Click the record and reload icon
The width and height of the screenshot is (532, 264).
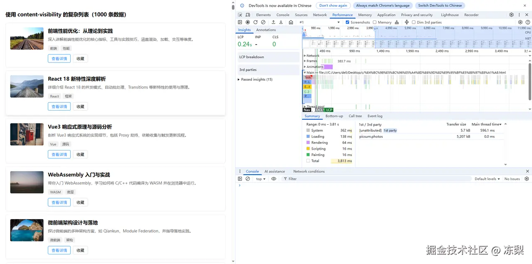tap(256, 22)
